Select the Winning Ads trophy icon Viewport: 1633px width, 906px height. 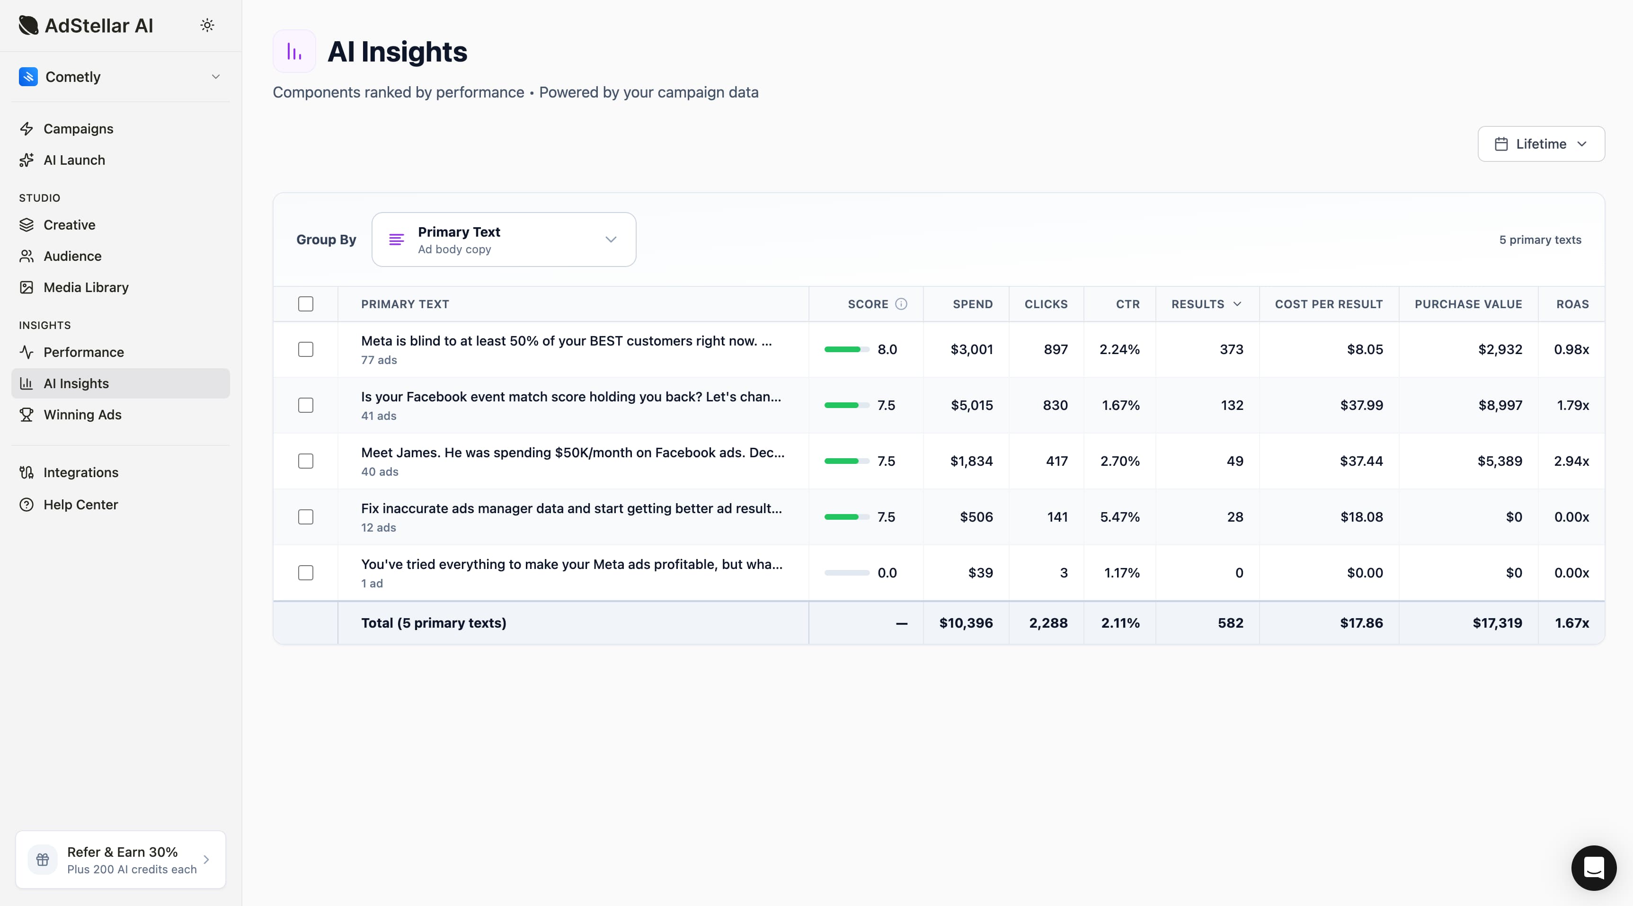point(26,415)
